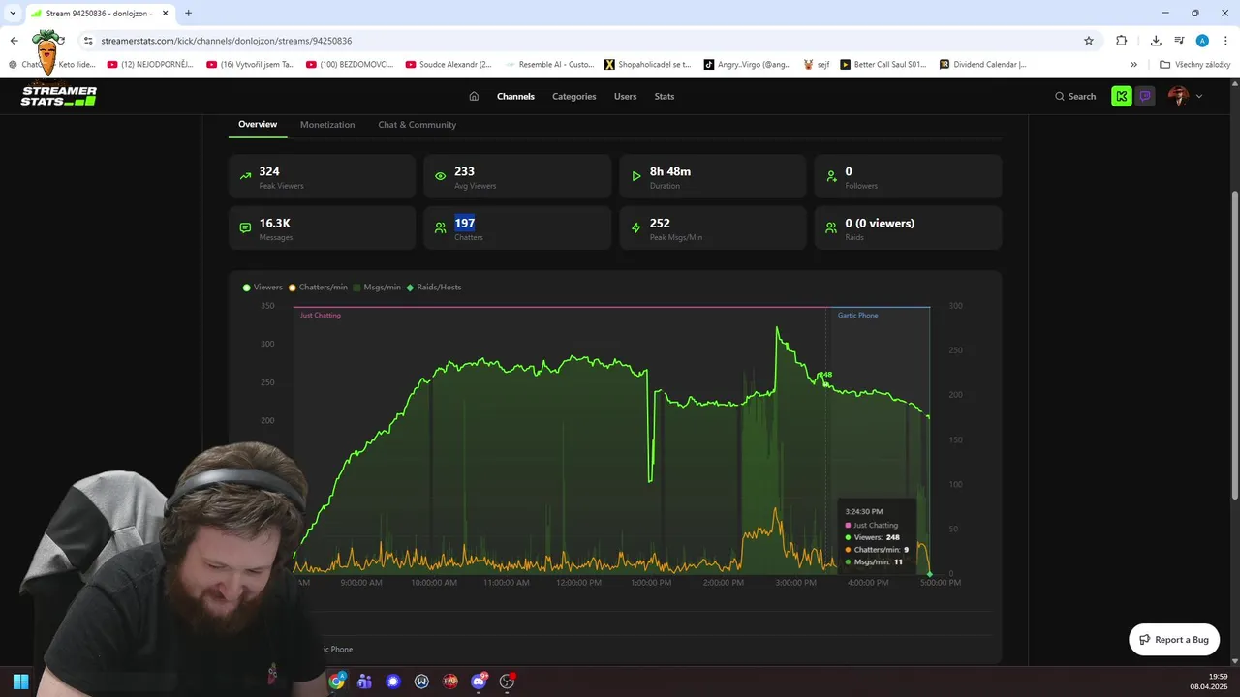Open the Dividend Calendar bookmark
Image resolution: width=1240 pixels, height=697 pixels.
pyautogui.click(x=982, y=65)
